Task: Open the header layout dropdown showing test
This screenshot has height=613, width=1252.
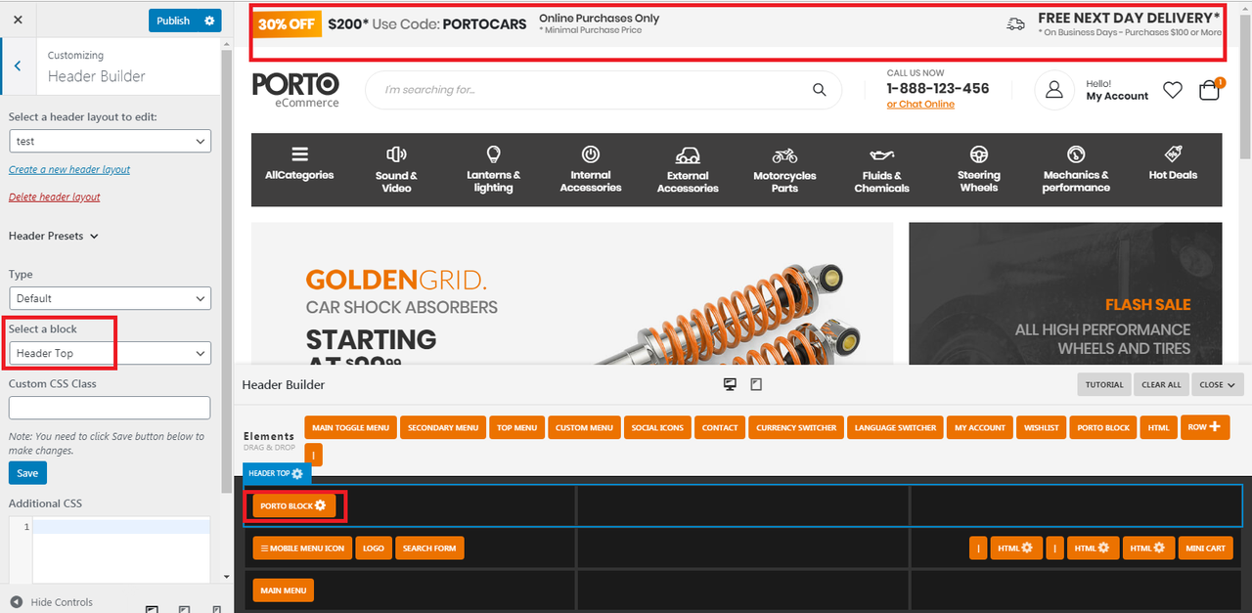Action: click(110, 142)
